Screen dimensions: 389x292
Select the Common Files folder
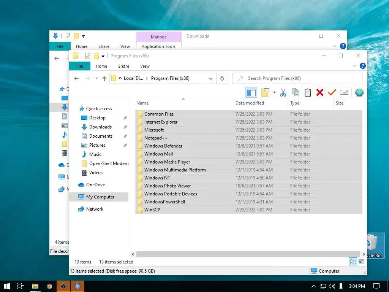[248, 114]
